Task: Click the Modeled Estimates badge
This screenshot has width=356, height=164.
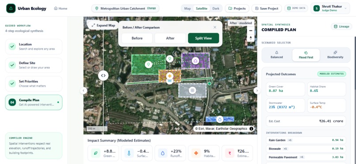Action: [332, 74]
